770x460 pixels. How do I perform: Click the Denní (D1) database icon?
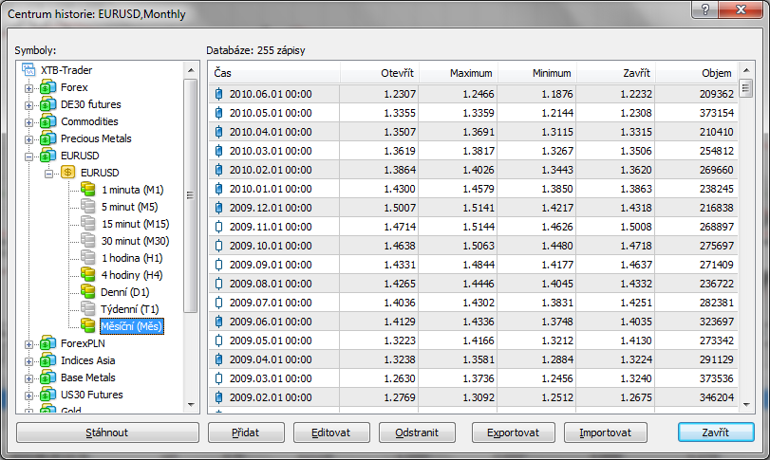tap(88, 292)
